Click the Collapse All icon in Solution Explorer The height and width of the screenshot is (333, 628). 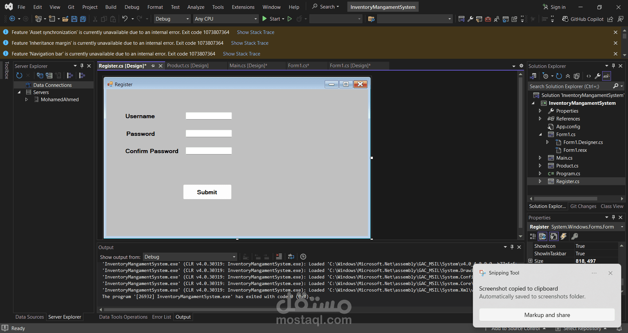(x=568, y=76)
